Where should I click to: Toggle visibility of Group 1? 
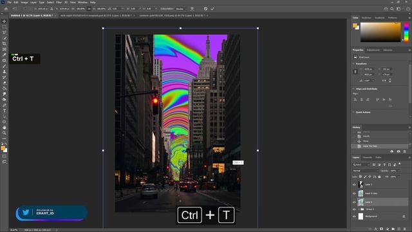coord(354,209)
